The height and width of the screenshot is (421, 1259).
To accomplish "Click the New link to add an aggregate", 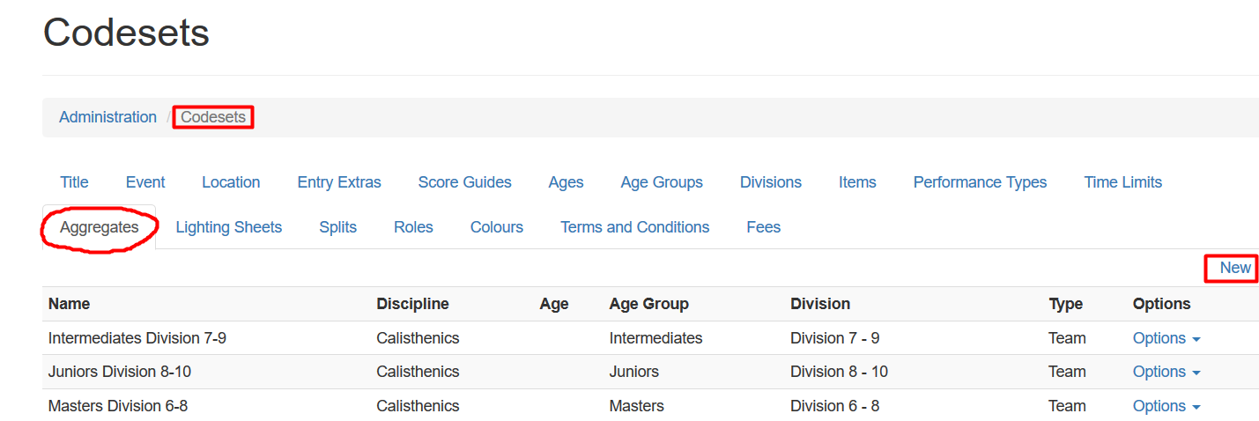I will click(1235, 268).
